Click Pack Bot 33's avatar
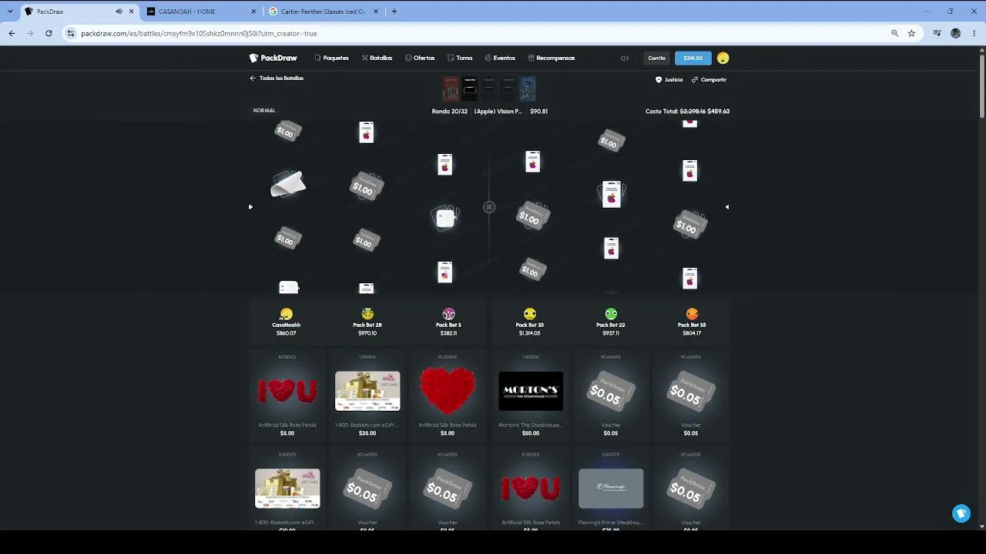The image size is (986, 554). [x=529, y=314]
